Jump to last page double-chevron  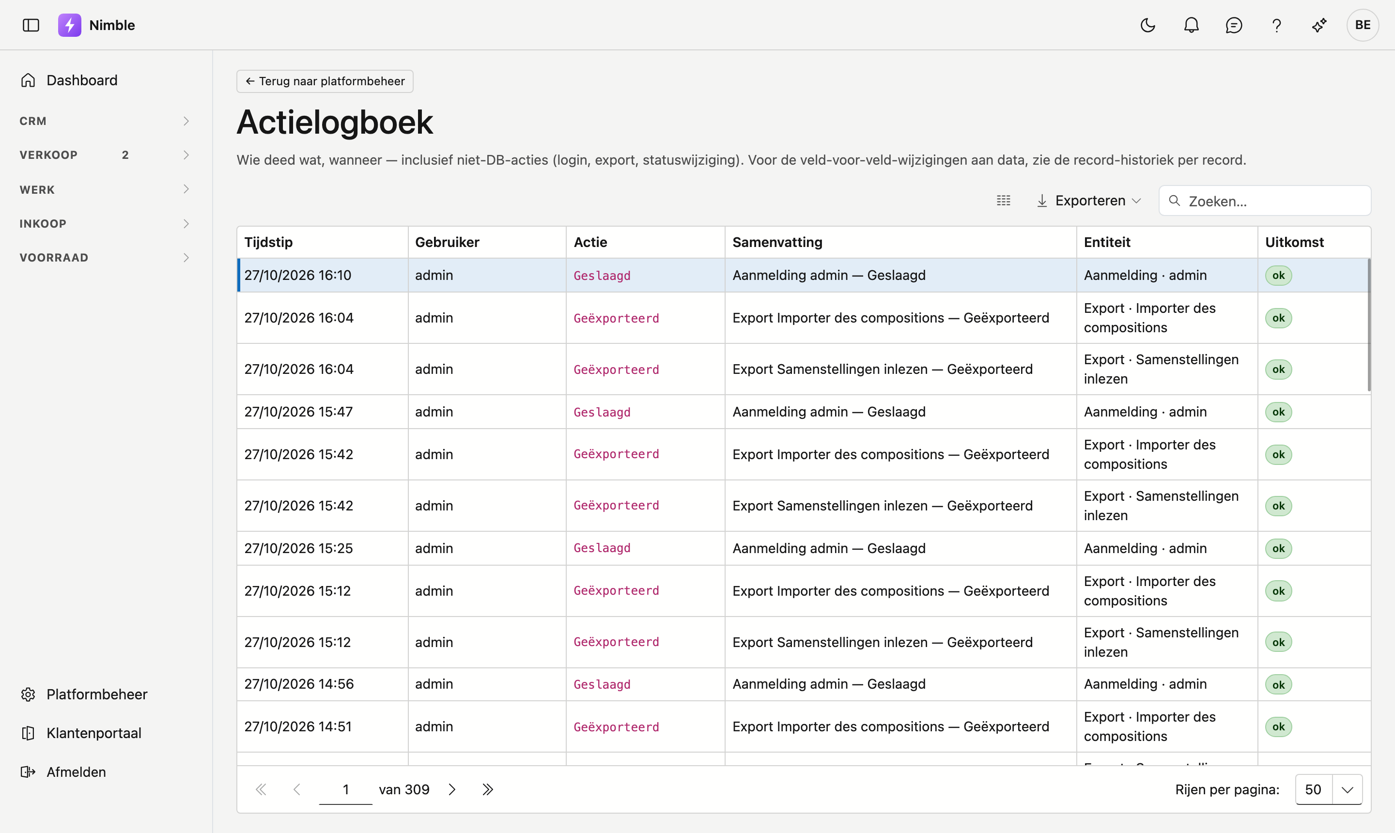tap(488, 789)
